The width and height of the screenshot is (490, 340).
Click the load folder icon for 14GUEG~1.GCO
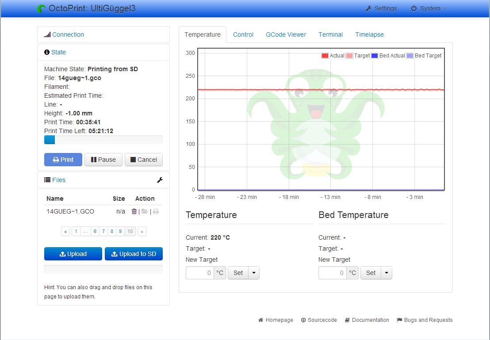[144, 211]
